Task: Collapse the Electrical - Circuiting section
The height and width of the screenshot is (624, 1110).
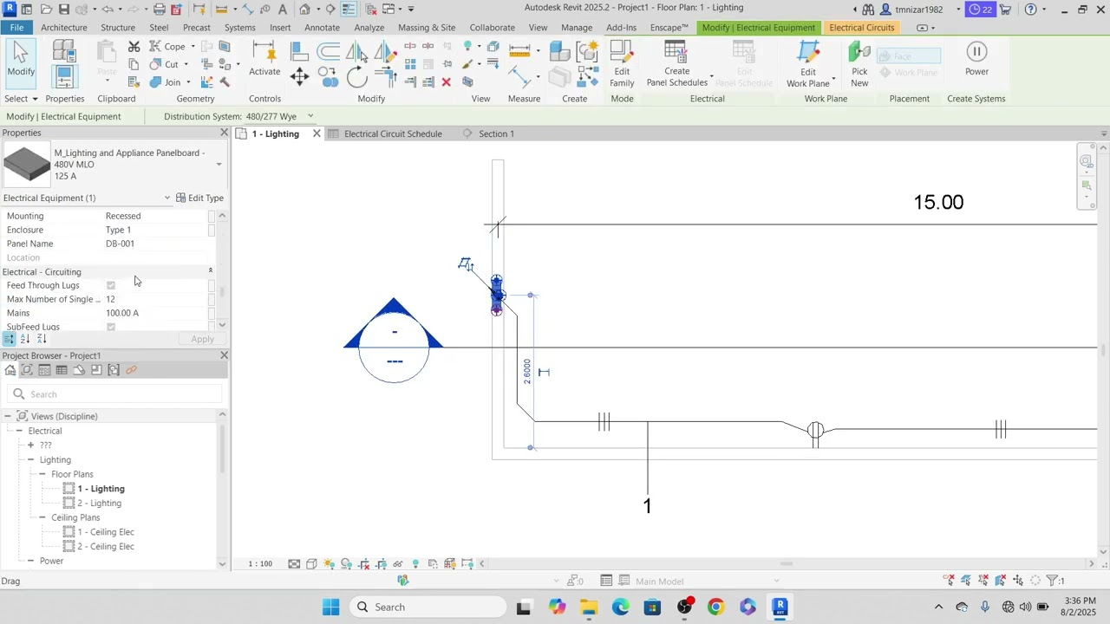Action: (210, 271)
